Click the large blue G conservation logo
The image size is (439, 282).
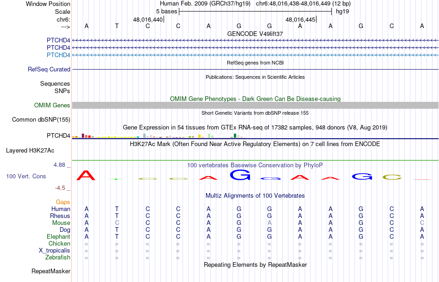pos(240,175)
